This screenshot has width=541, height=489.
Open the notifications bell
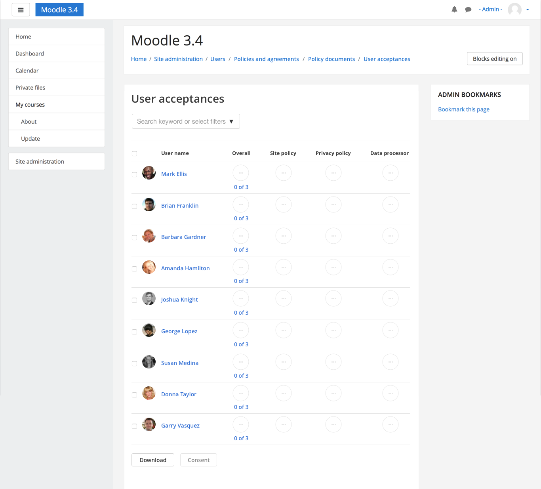454,10
